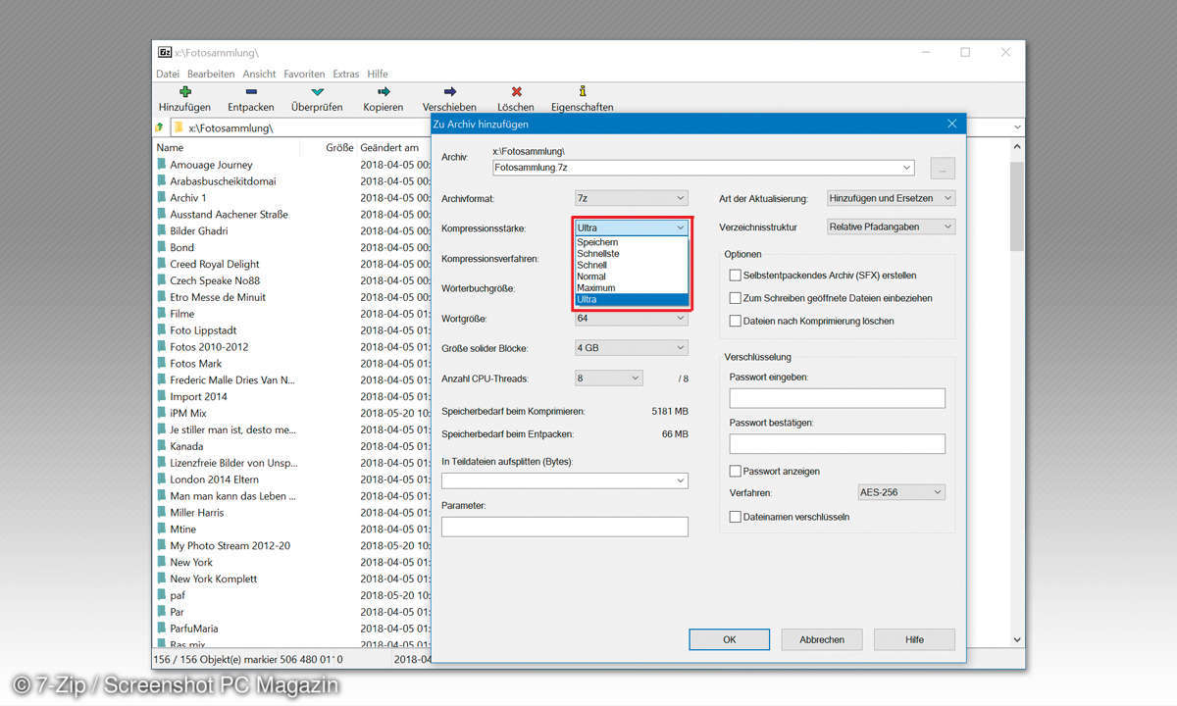Click the Eigenschaften info toolbar icon
Image resolution: width=1177 pixels, height=706 pixels.
pos(582,91)
